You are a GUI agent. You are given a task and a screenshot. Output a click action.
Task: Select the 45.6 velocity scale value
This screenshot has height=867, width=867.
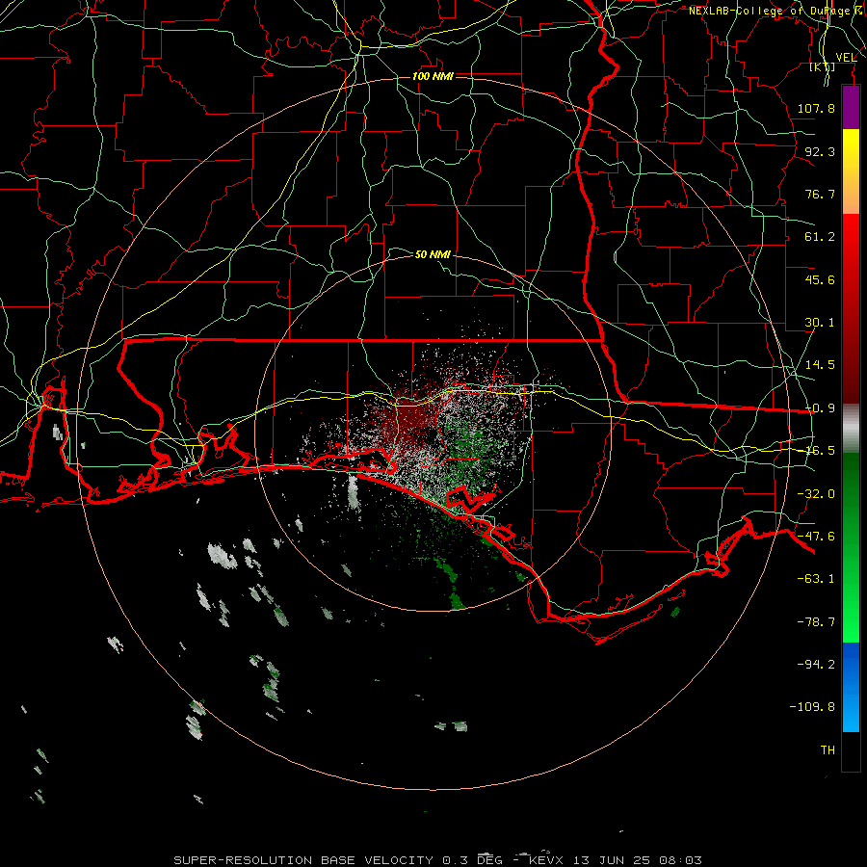coord(820,279)
